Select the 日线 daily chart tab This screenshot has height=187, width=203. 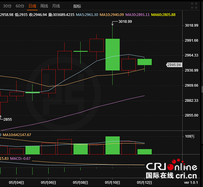click(32, 6)
